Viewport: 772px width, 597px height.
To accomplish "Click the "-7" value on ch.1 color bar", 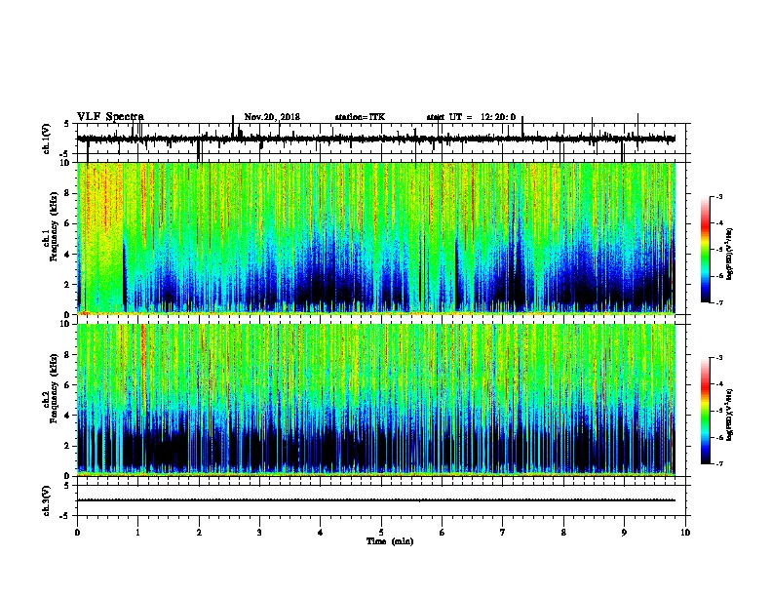I will click(x=719, y=302).
